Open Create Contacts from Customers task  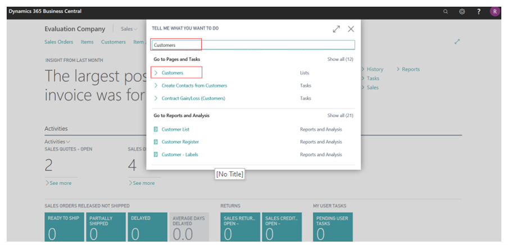pyautogui.click(x=194, y=85)
